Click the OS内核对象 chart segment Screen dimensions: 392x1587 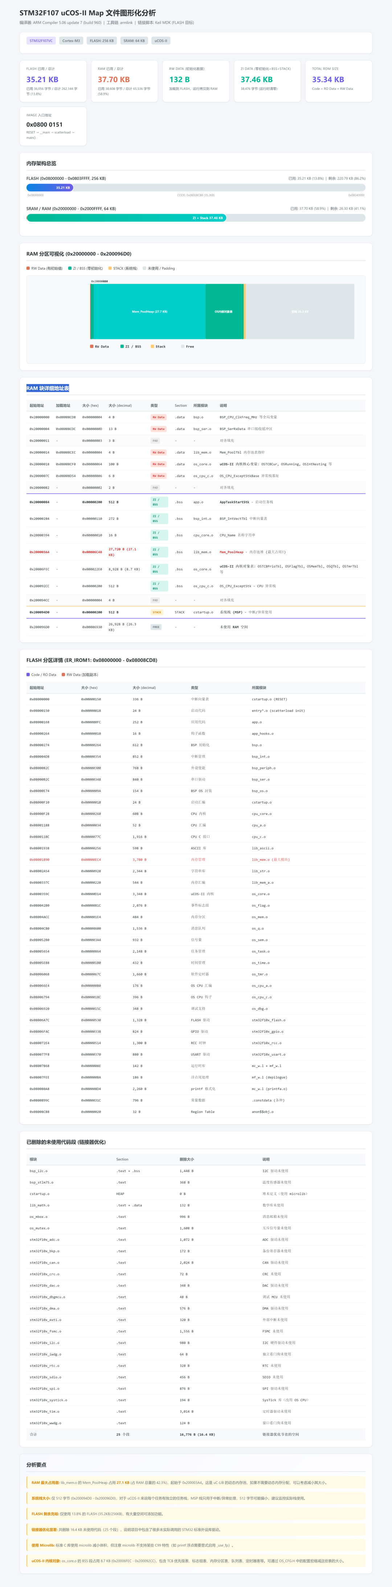click(224, 311)
